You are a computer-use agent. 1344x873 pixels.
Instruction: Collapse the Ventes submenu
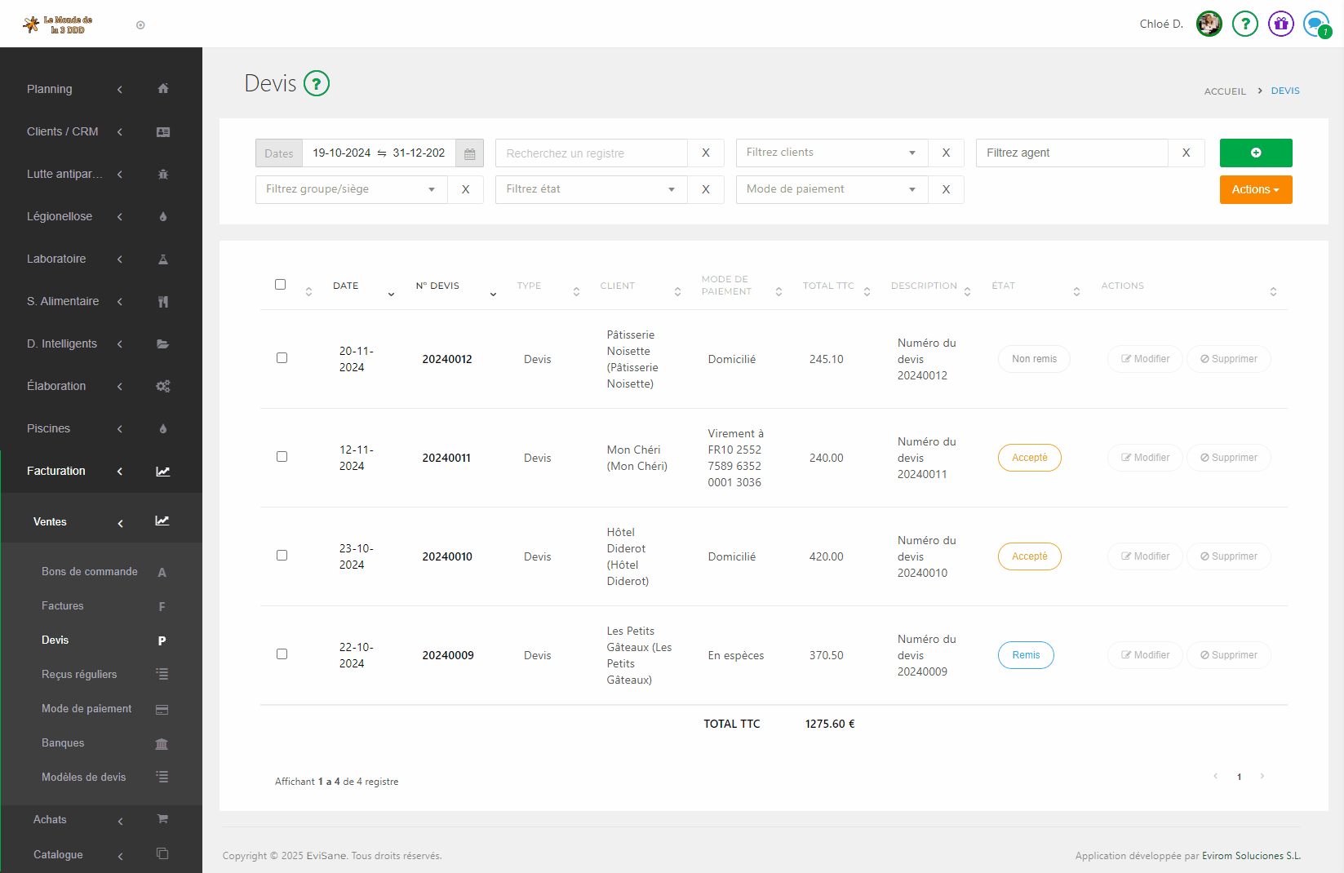coord(101,521)
